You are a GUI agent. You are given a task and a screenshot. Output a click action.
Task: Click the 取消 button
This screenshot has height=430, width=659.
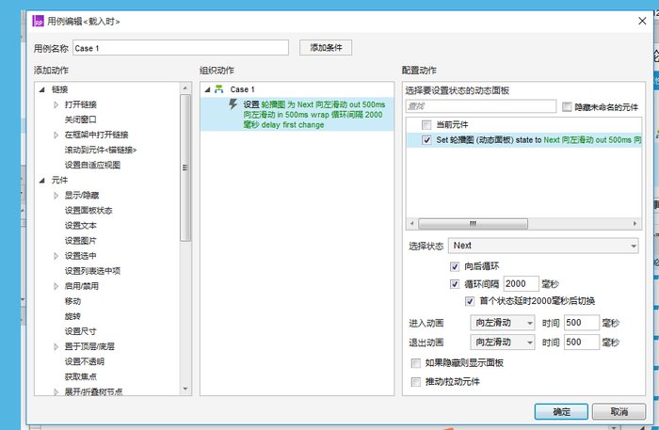[619, 411]
